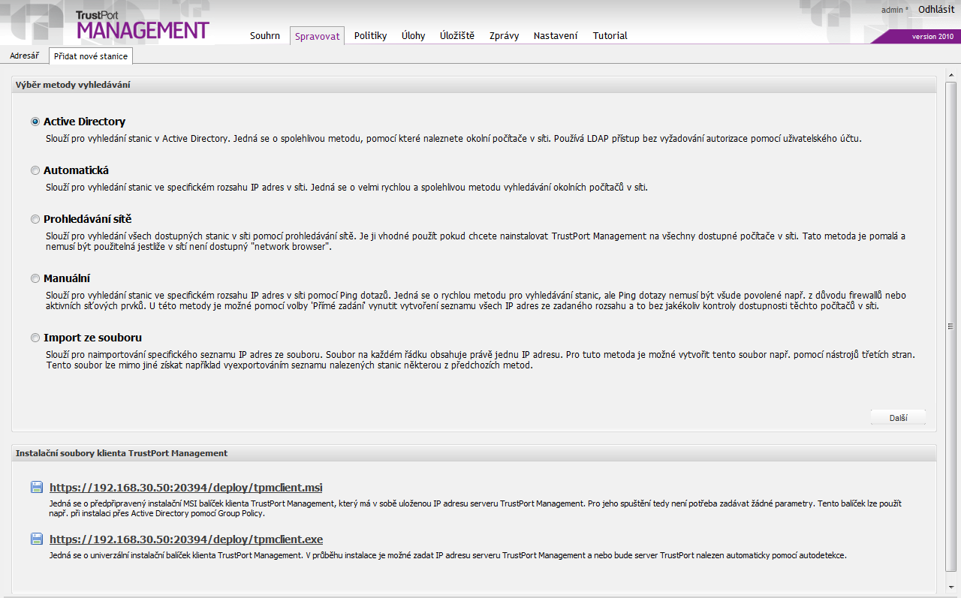Open the Spravovat menu tab
This screenshot has width=961, height=598.
point(317,36)
